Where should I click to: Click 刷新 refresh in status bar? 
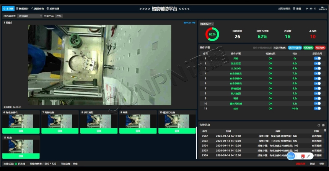click(312, 164)
